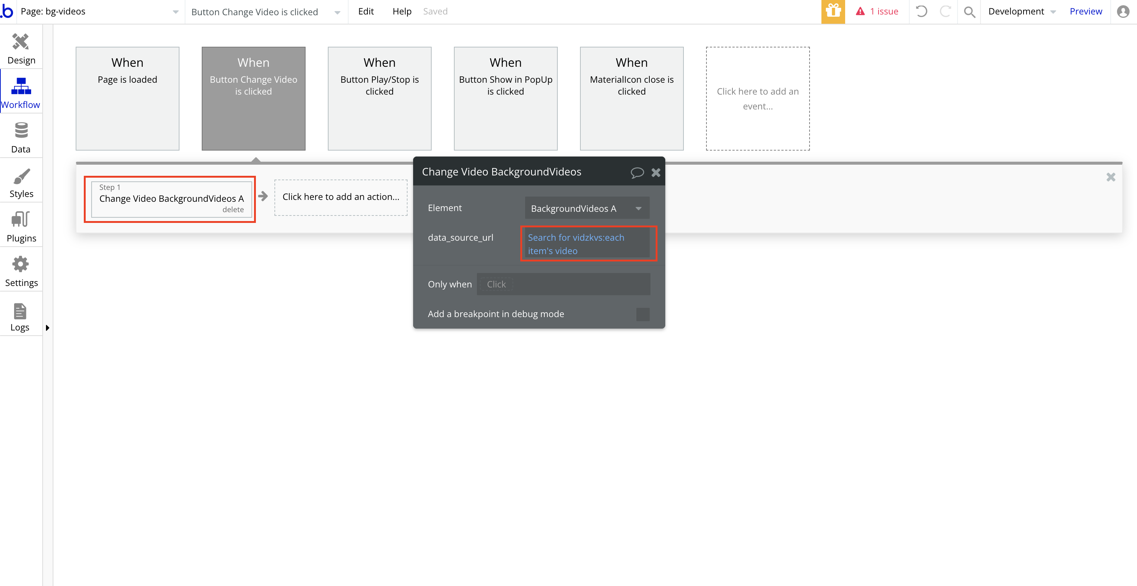Open the Logs tab in sidebar
This screenshot has width=1137, height=586.
point(20,316)
